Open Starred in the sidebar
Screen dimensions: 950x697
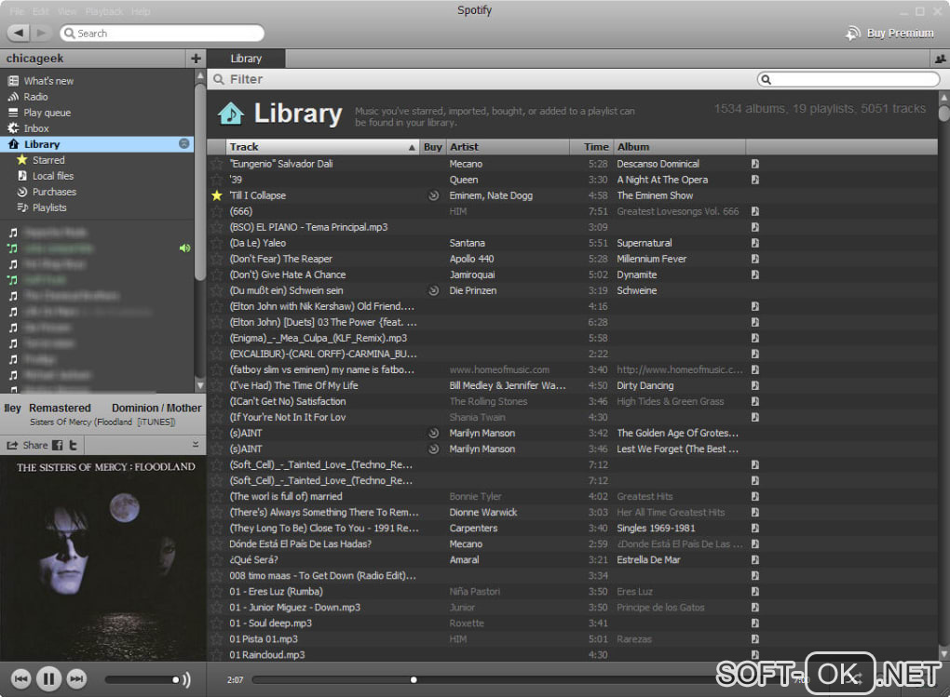[48, 160]
